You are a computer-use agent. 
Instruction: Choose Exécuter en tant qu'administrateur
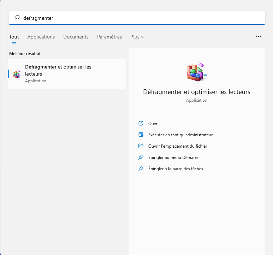click(x=180, y=135)
